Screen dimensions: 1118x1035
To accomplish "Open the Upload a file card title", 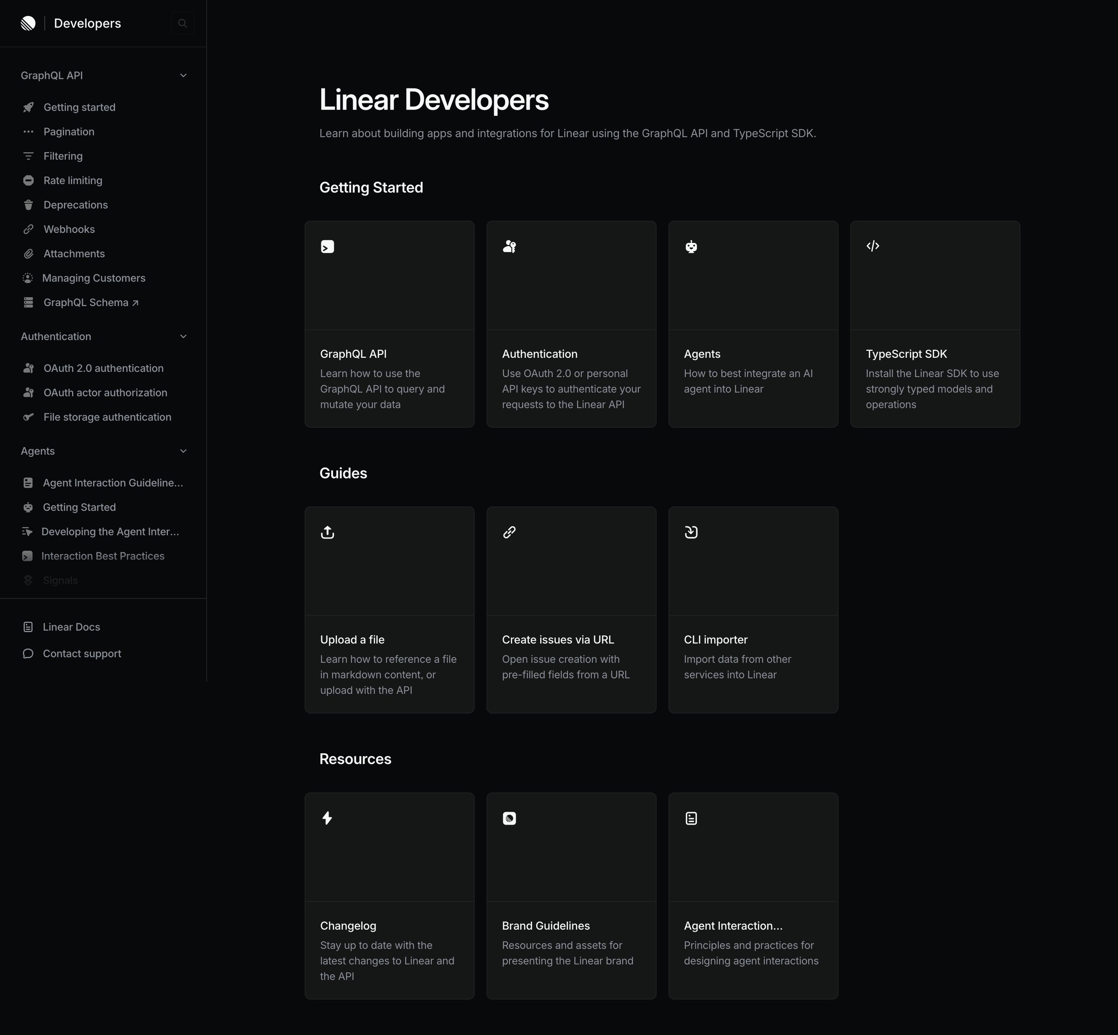I will (352, 640).
